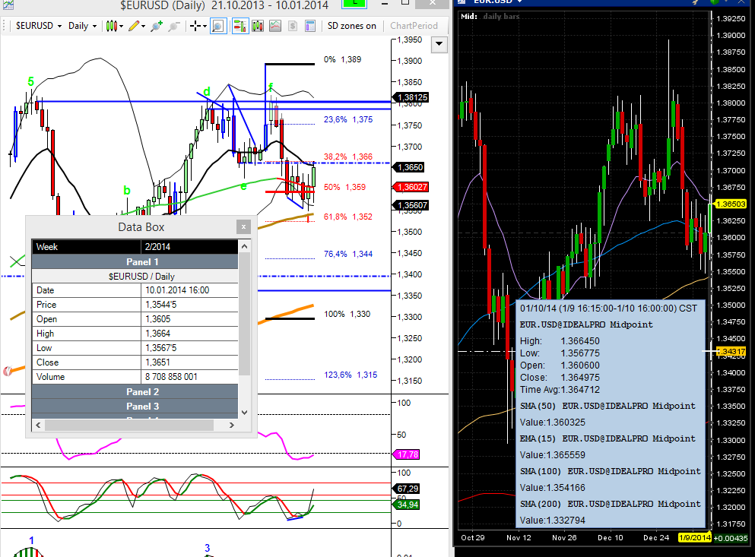
Task: Click the red 1,36027 price label
Action: [411, 187]
